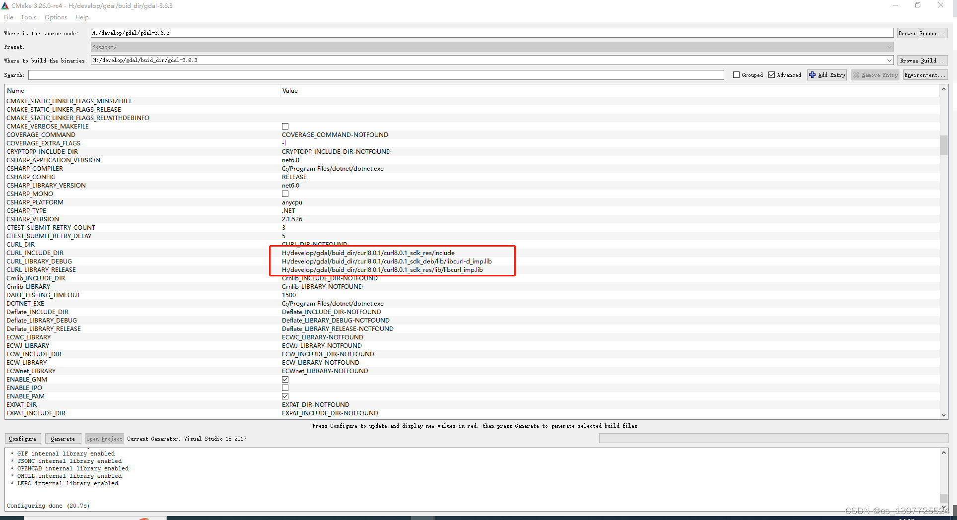Select the CURL_INCLUDE_DIR row name
Screen dimensions: 957x520
point(35,253)
